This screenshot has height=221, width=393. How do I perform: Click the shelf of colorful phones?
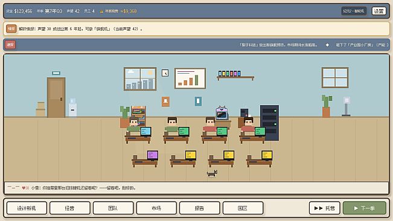[235, 75]
